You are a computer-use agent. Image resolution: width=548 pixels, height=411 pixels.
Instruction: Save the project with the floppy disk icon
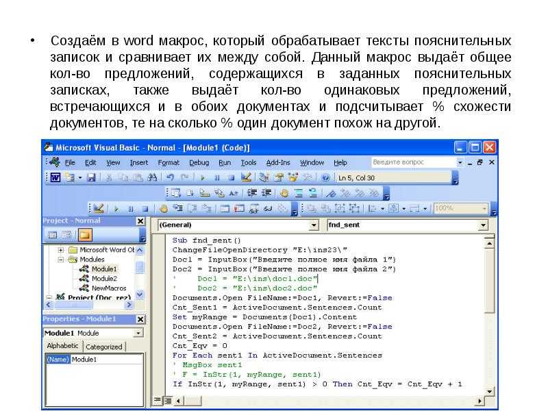tap(91, 177)
